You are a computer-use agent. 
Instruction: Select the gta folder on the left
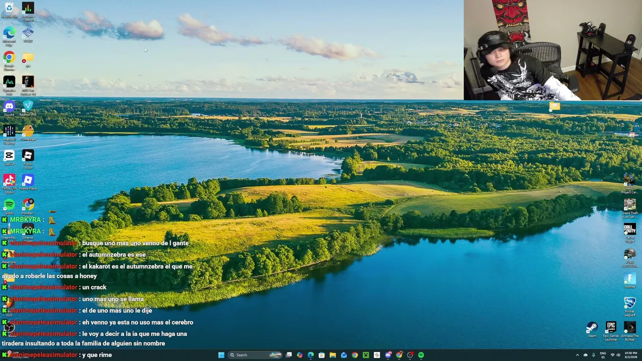tap(28, 59)
